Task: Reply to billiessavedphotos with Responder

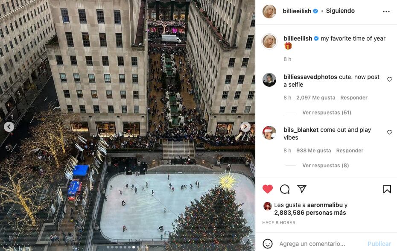Action: 354,97
